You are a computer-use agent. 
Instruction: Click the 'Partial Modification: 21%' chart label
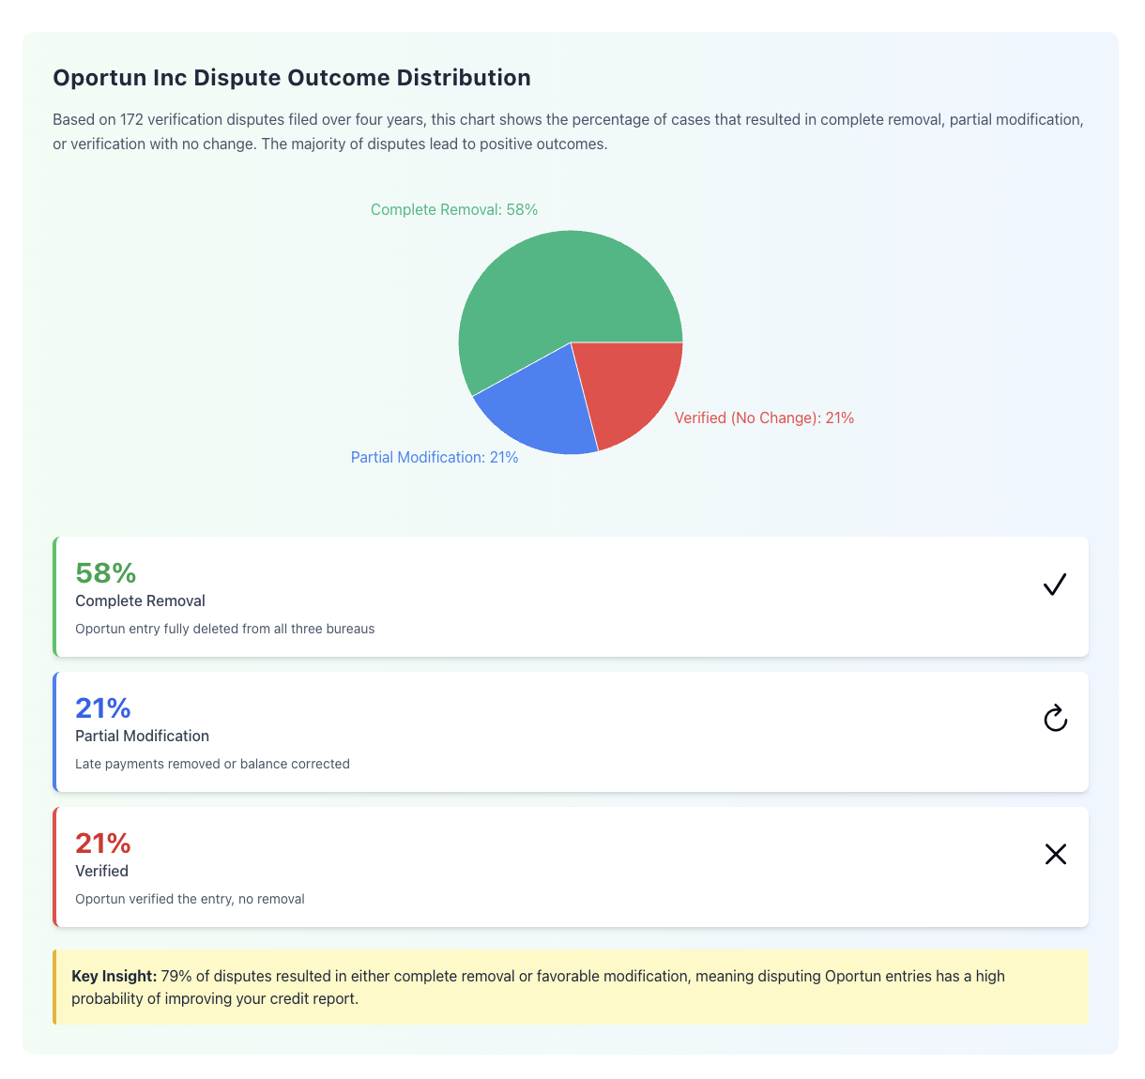(435, 457)
